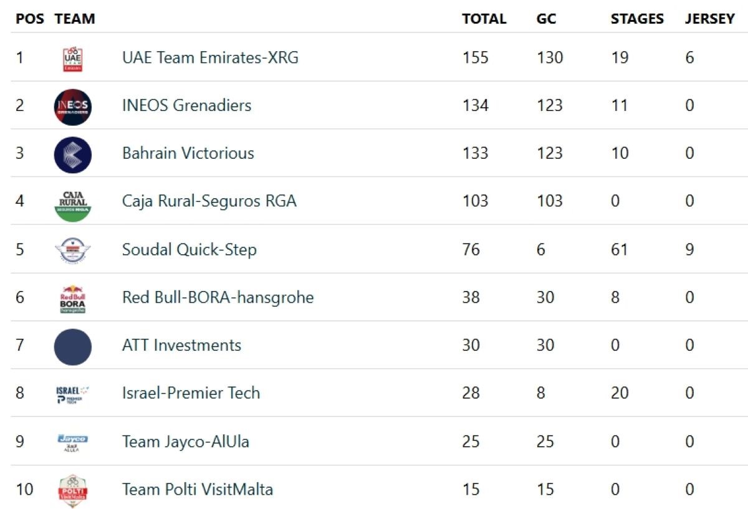Image resolution: width=748 pixels, height=509 pixels.
Task: Sort by the TOTAL column header
Action: [x=484, y=19]
